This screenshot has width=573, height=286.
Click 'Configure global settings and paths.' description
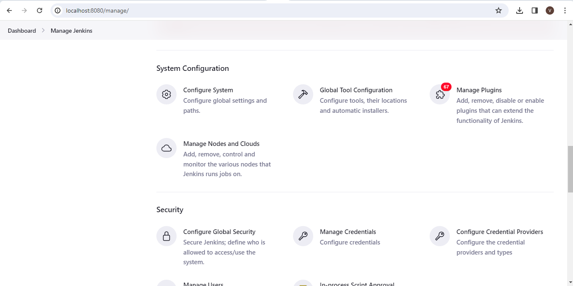[225, 106]
